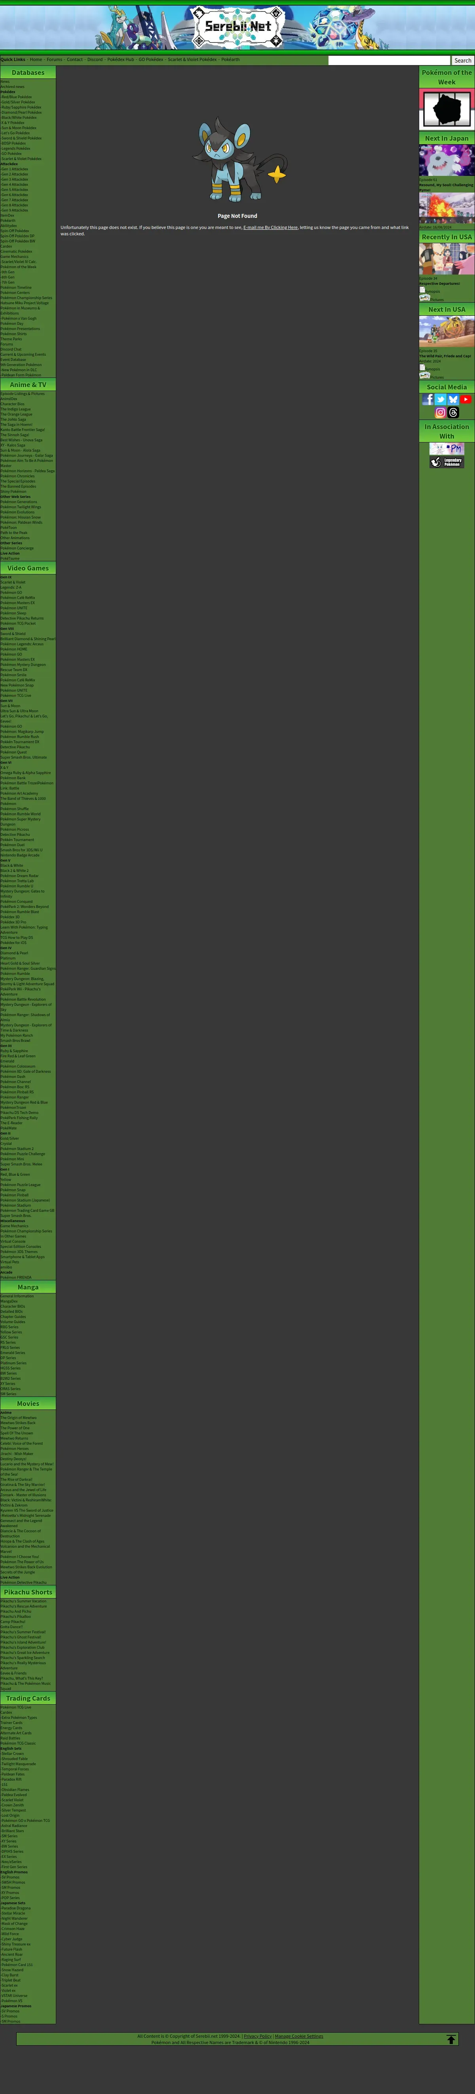Open Pokémon of the Week silhouette image

click(x=446, y=109)
